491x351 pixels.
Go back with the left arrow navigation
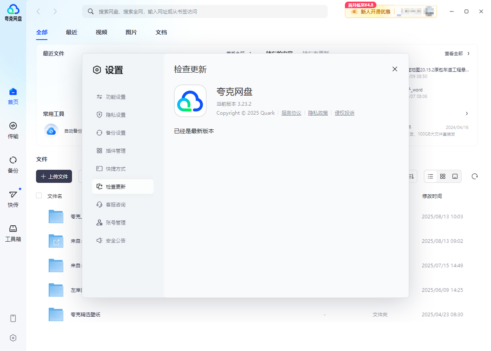(x=38, y=11)
